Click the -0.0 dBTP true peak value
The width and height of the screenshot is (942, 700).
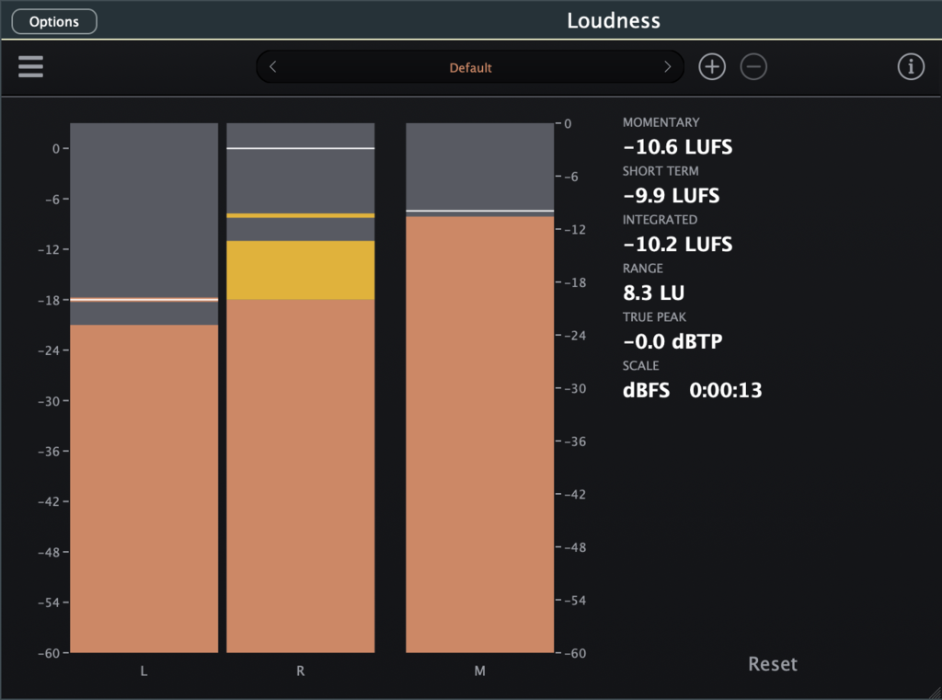click(672, 342)
